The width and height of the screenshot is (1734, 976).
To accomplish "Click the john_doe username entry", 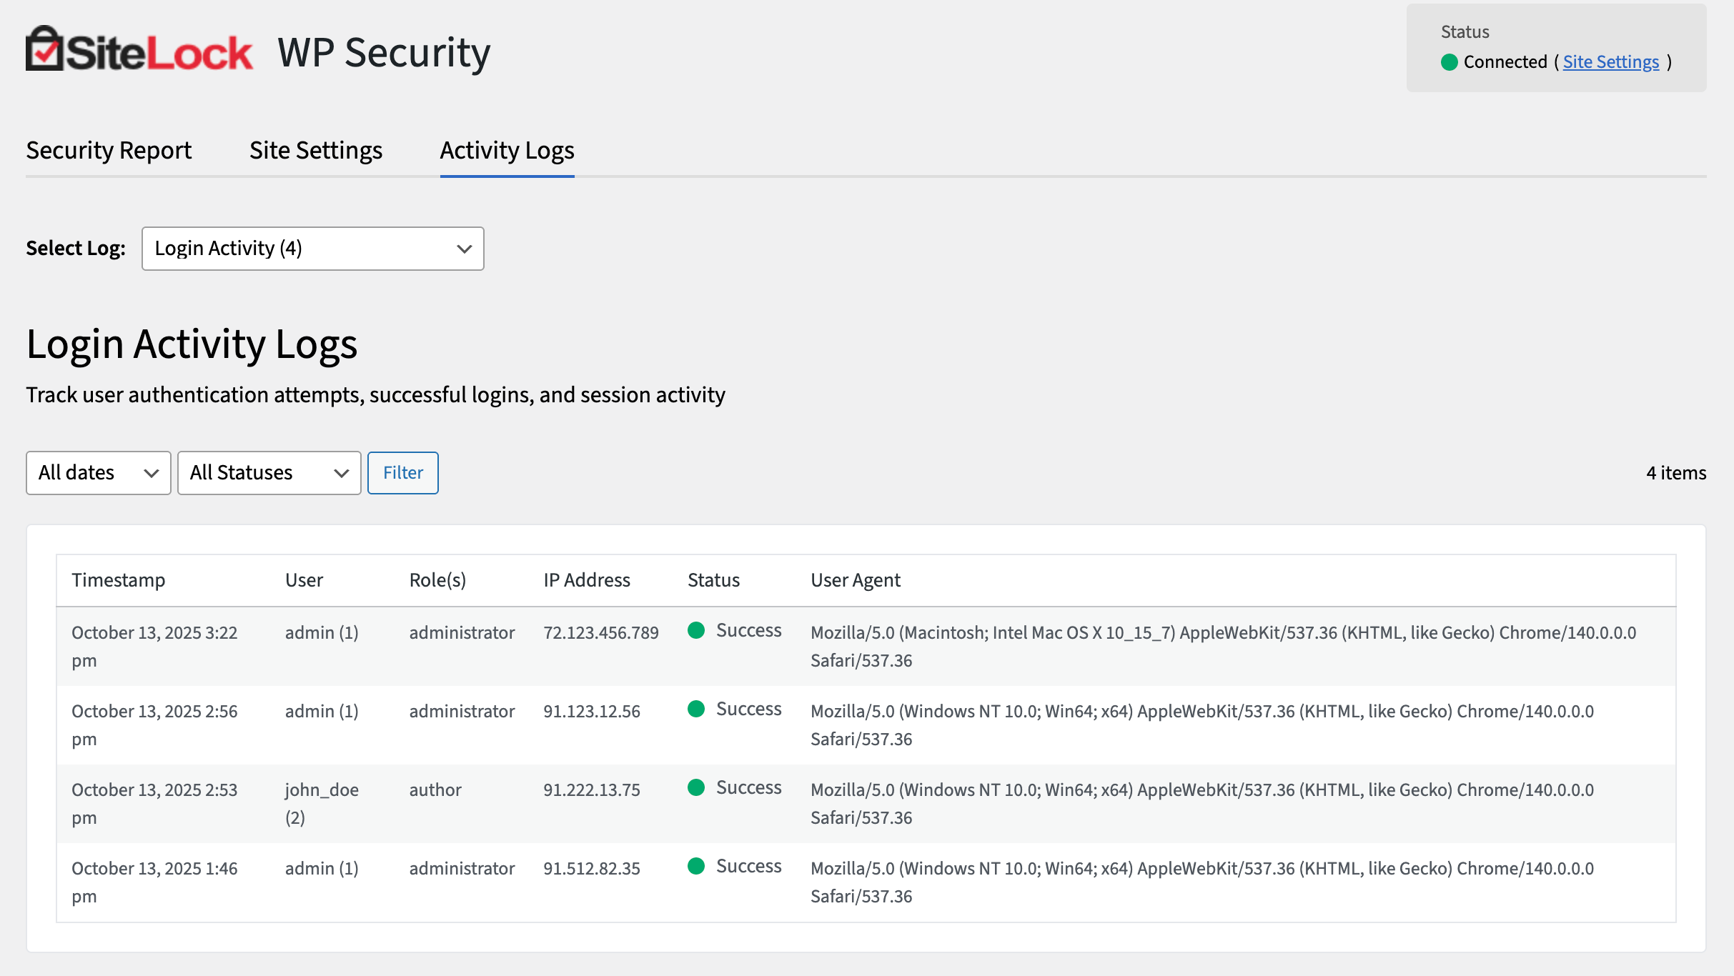I will pyautogui.click(x=321, y=790).
